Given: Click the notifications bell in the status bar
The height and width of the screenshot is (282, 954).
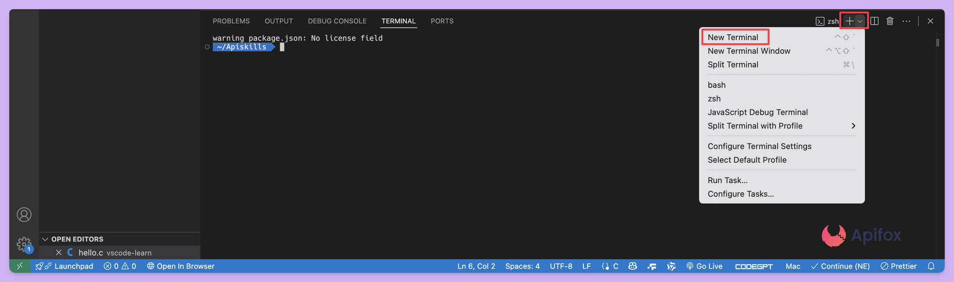Looking at the screenshot, I should tap(931, 266).
